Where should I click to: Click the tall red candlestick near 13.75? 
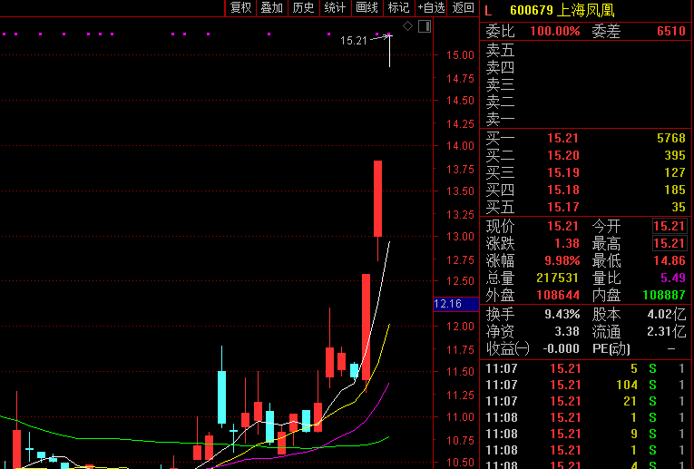point(377,198)
